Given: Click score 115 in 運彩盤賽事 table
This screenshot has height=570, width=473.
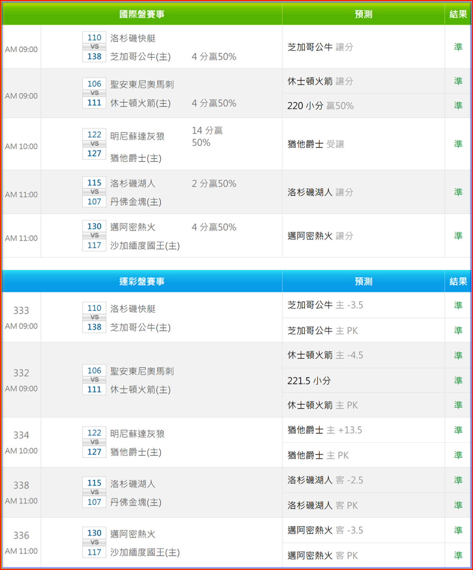Looking at the screenshot, I should coord(94,483).
